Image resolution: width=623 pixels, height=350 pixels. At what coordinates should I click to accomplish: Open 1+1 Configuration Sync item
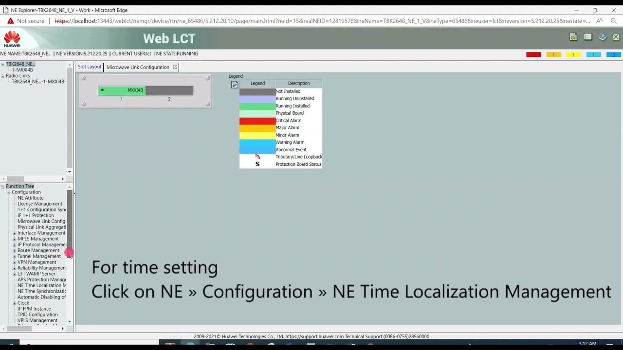(42, 210)
